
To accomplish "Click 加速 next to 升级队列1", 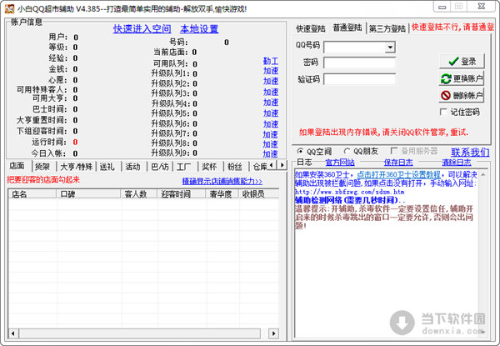I will pos(271,71).
